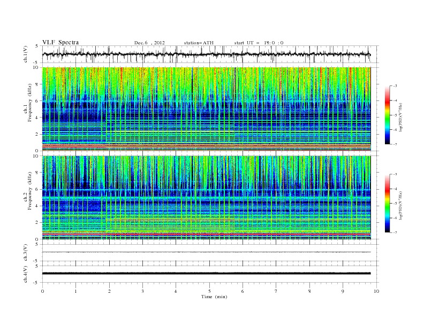The height and width of the screenshot is (327, 424).
Task: Click the time axis tick label '5'
Action: point(209,291)
